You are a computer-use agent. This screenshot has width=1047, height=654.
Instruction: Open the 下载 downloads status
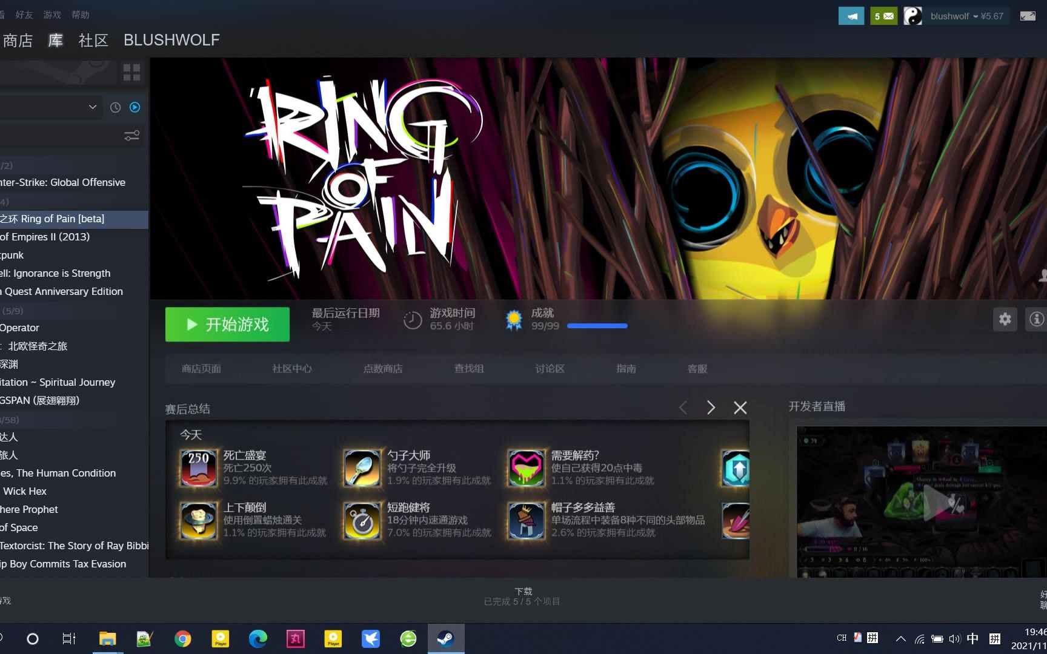pyautogui.click(x=522, y=596)
